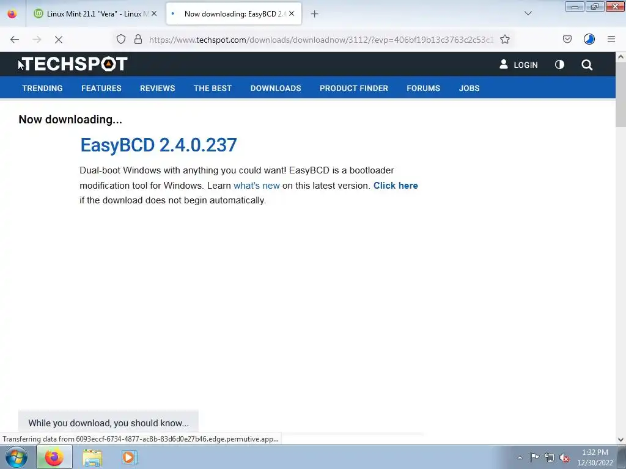This screenshot has width=626, height=469.
Task: Click the greyed forward arrow
Action: (x=37, y=40)
